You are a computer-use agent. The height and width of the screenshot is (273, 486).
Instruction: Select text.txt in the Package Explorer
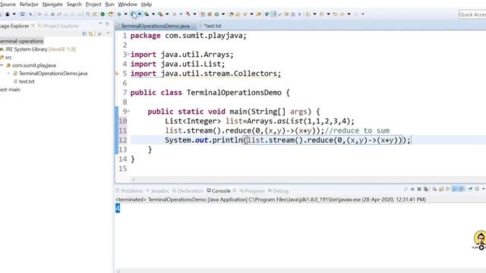(x=27, y=81)
